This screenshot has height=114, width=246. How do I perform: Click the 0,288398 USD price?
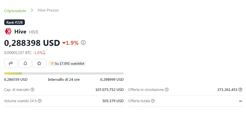point(32,43)
